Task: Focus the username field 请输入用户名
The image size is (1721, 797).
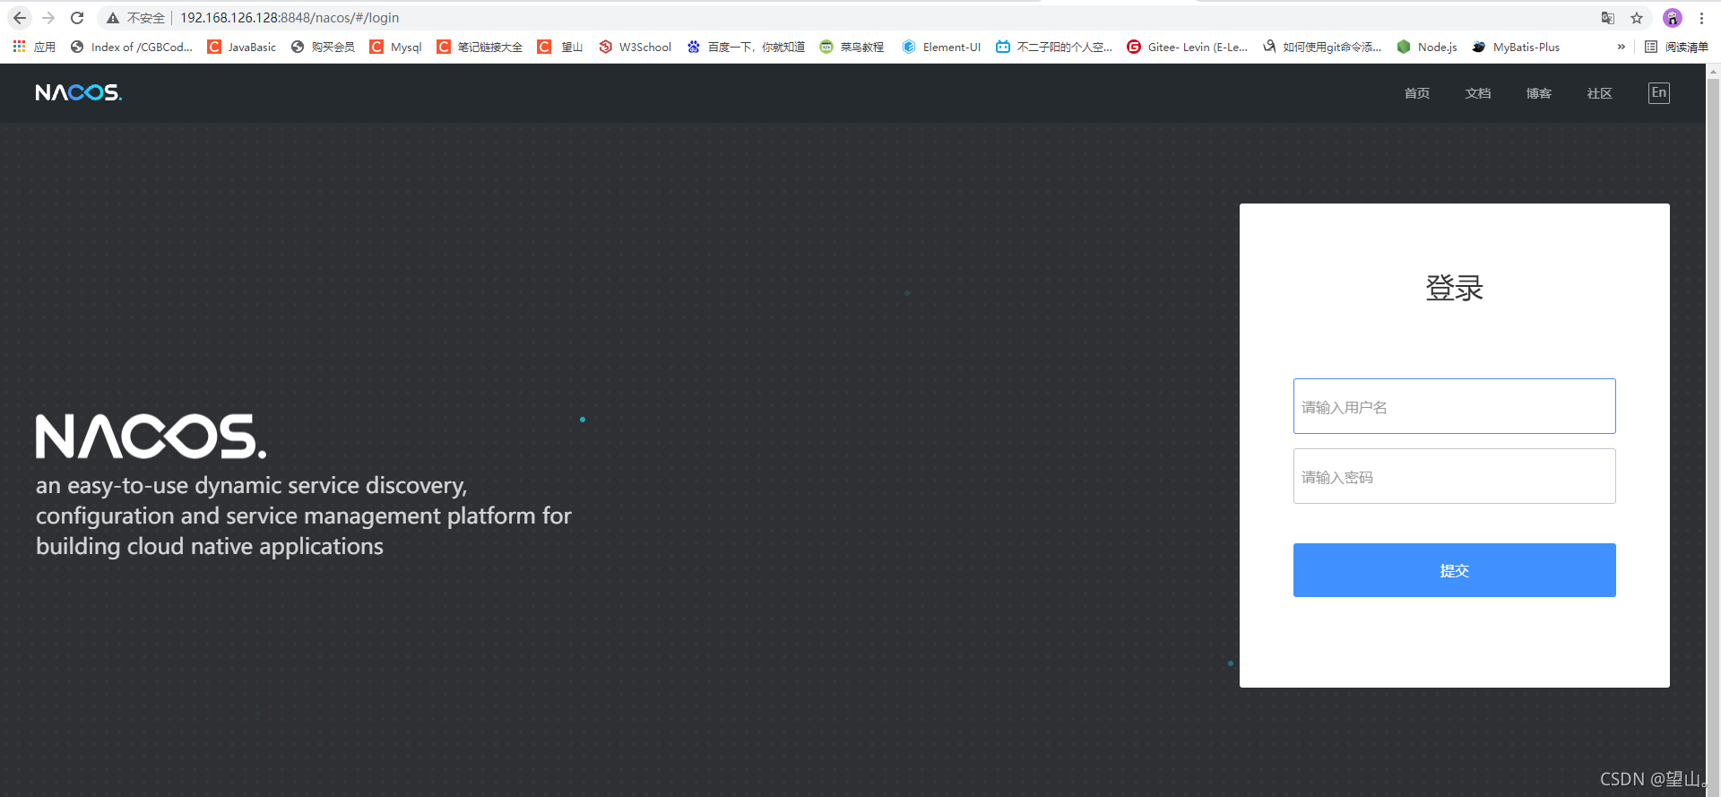Action: [1454, 406]
